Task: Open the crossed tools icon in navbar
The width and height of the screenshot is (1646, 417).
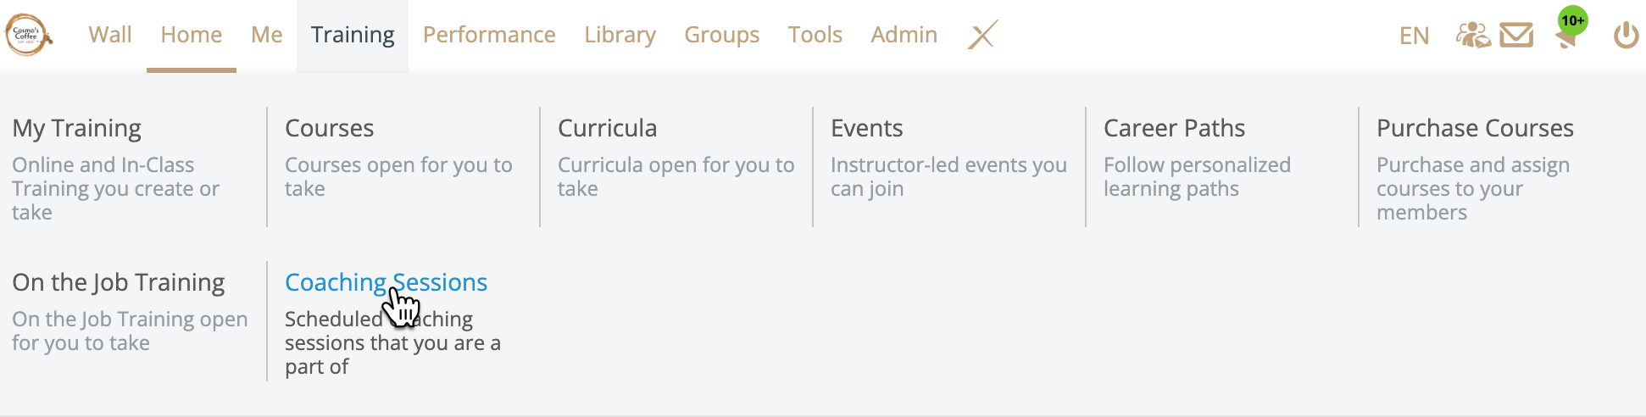Action: [982, 35]
